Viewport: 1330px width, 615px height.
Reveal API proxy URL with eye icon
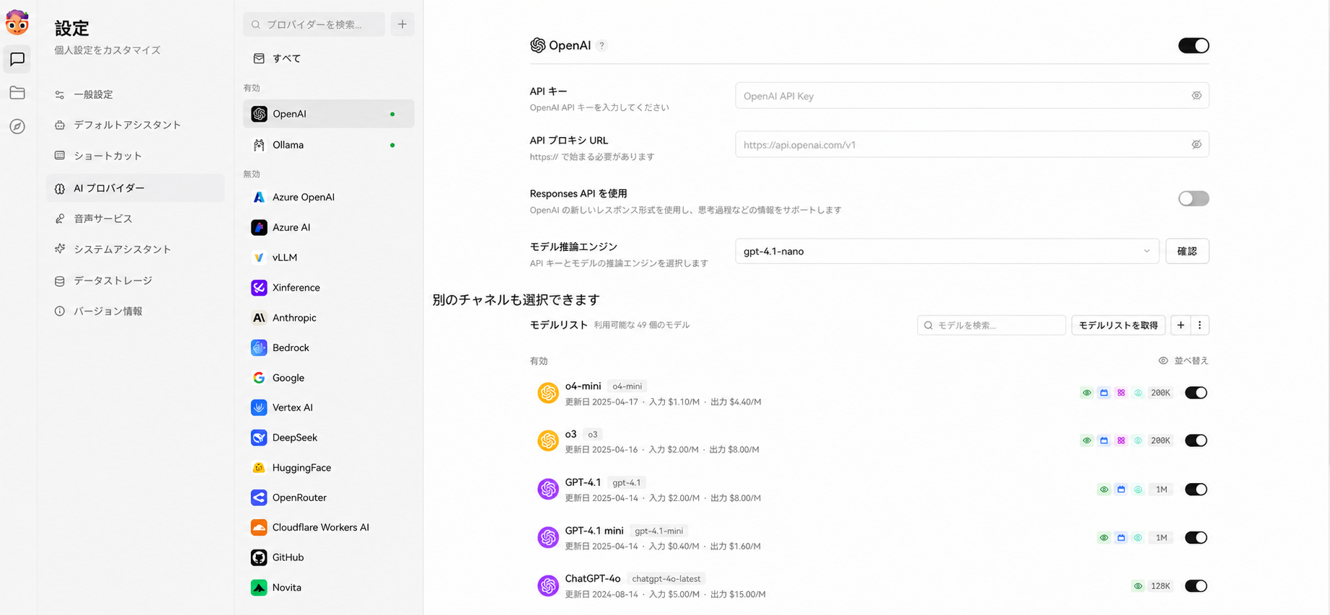point(1197,145)
